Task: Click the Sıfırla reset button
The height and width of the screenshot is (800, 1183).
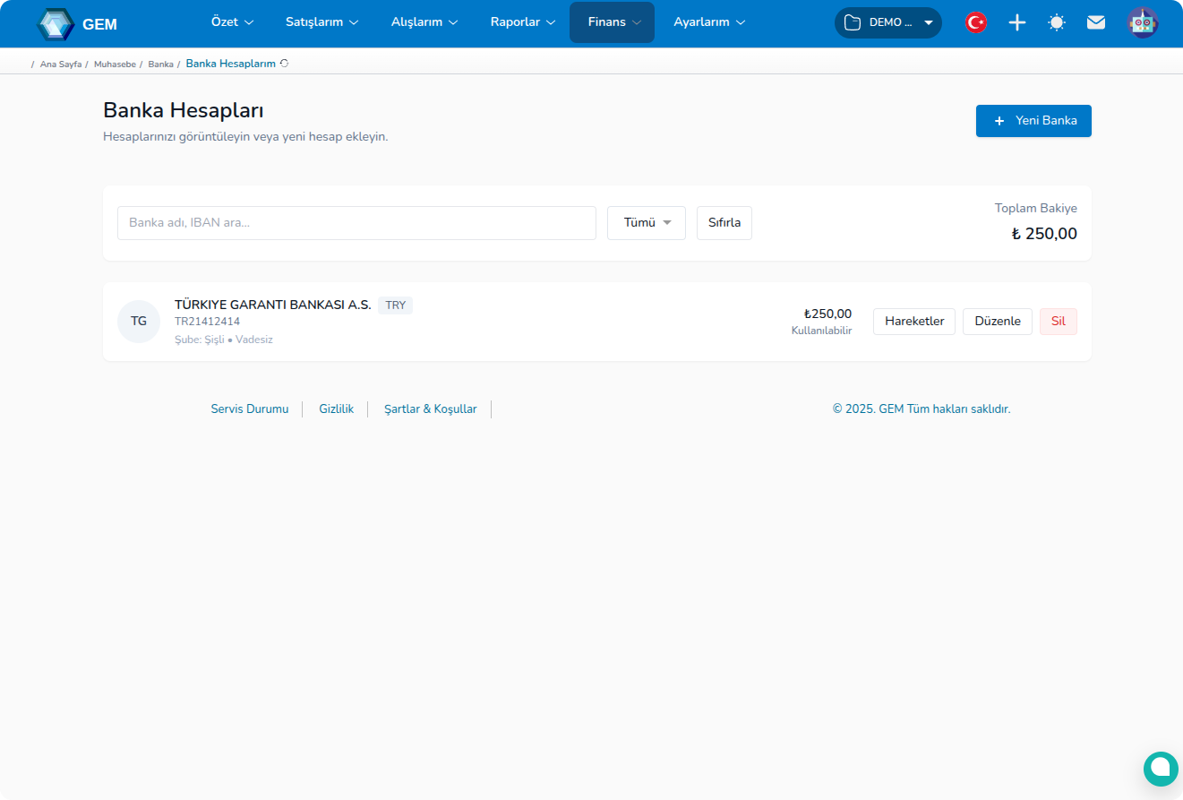Action: [x=724, y=223]
